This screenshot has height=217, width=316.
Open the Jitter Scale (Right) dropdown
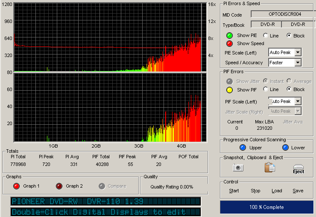[x=298, y=111]
